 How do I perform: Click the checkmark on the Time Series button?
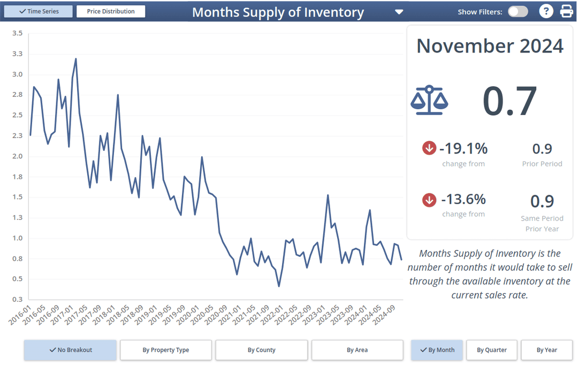pos(21,11)
